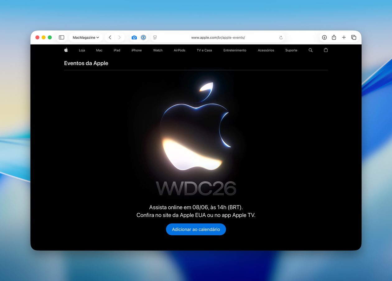Open the iPhone menu item
The image size is (392, 281).
[137, 50]
